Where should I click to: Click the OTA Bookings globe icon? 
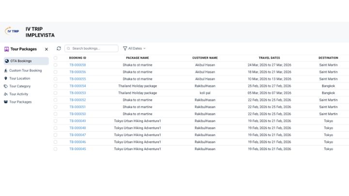(6, 61)
